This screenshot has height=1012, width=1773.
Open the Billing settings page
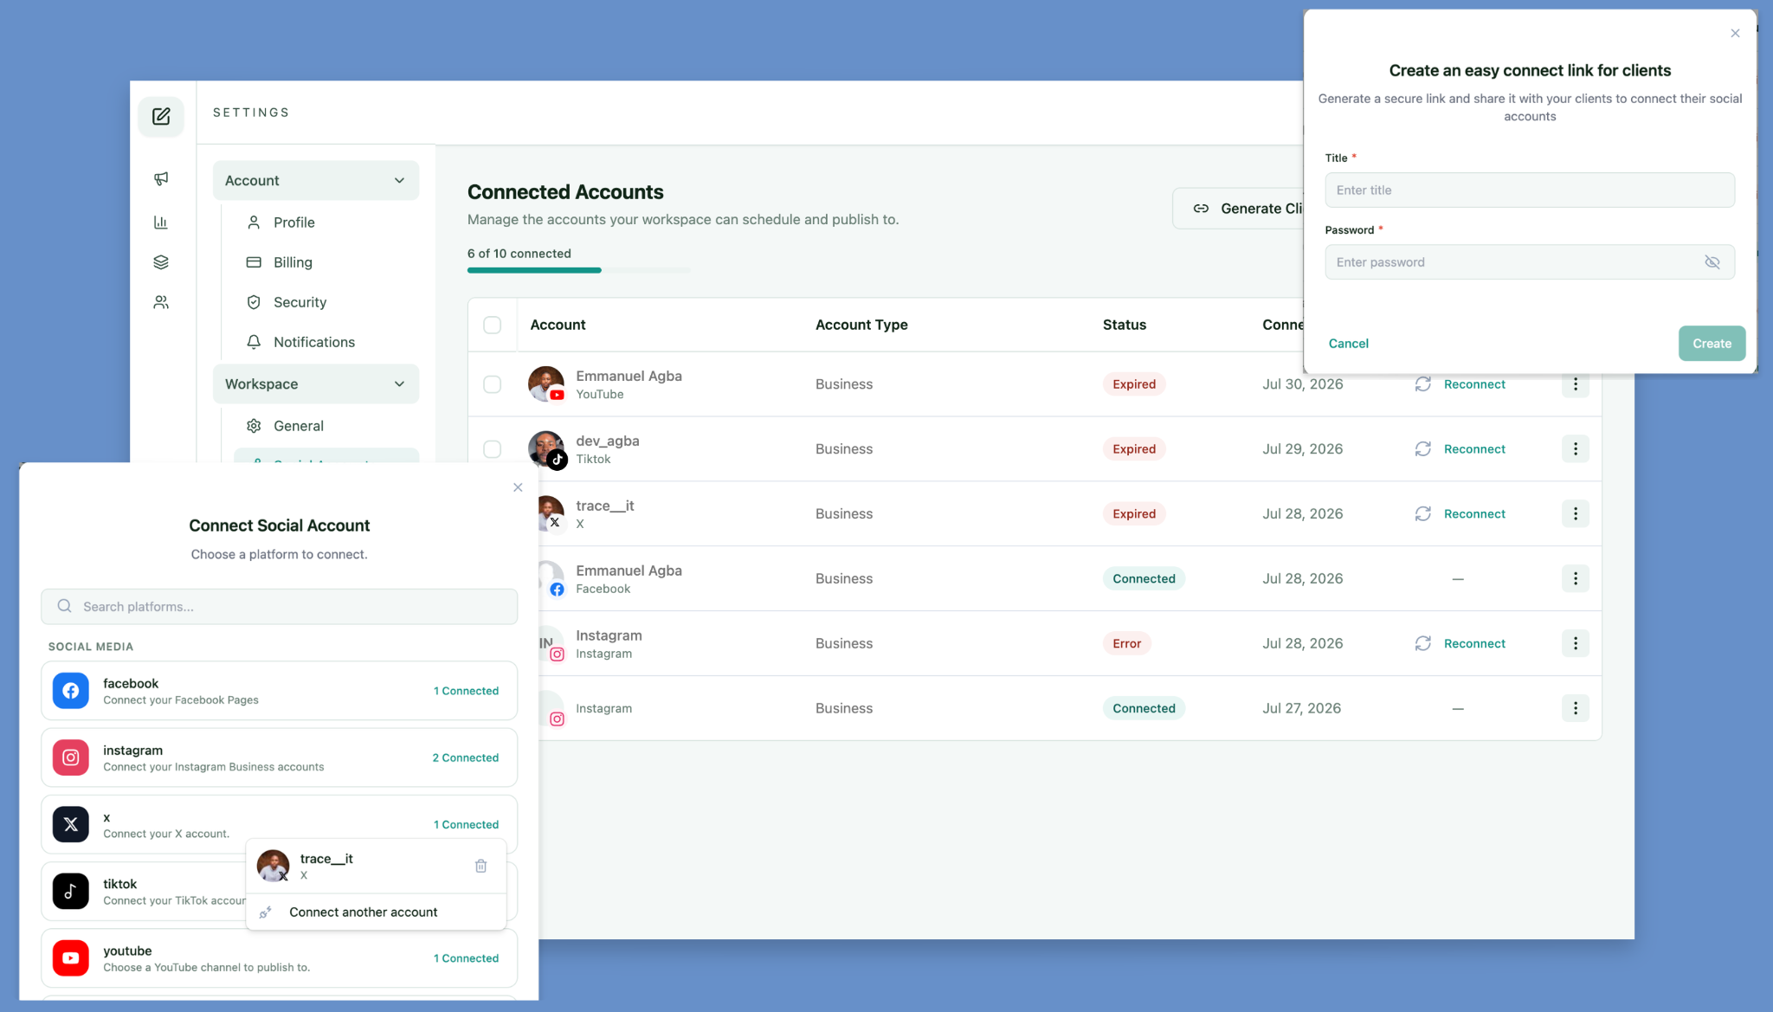293,262
